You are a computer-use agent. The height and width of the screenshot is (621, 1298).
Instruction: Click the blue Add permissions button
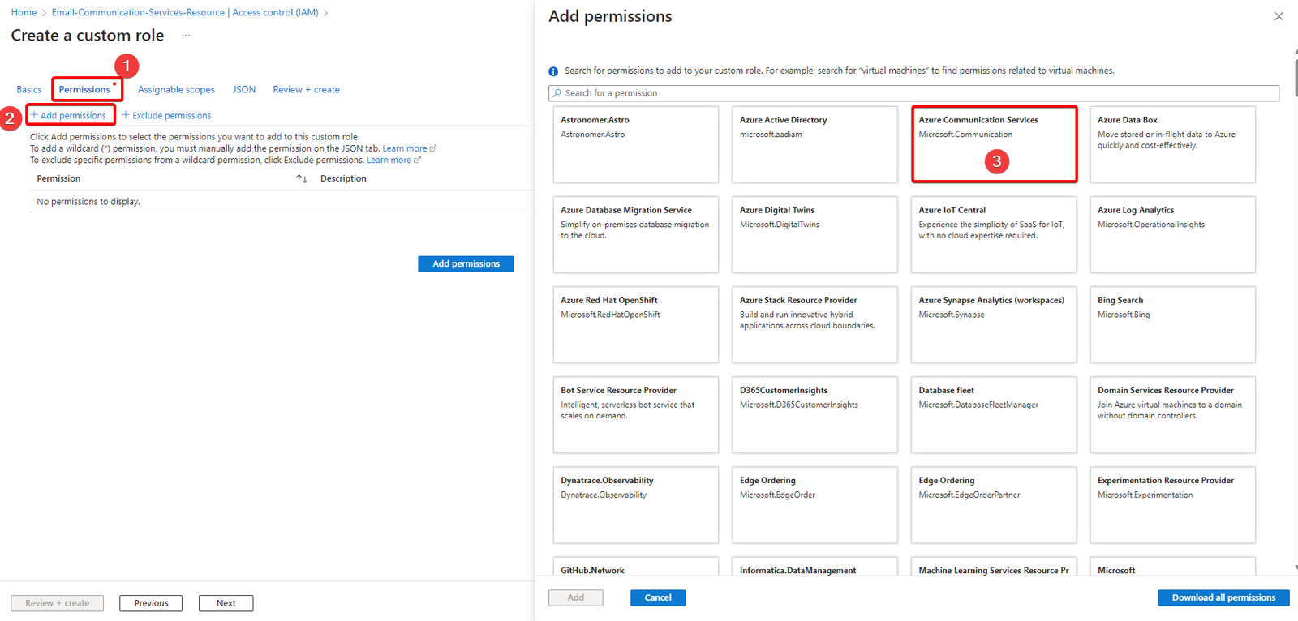click(x=466, y=264)
